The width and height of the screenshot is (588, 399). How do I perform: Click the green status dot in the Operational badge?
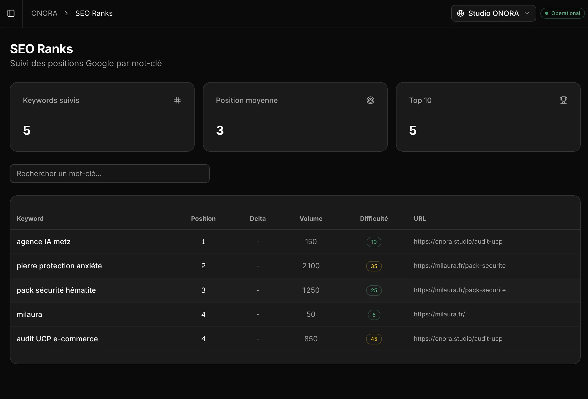tap(547, 13)
